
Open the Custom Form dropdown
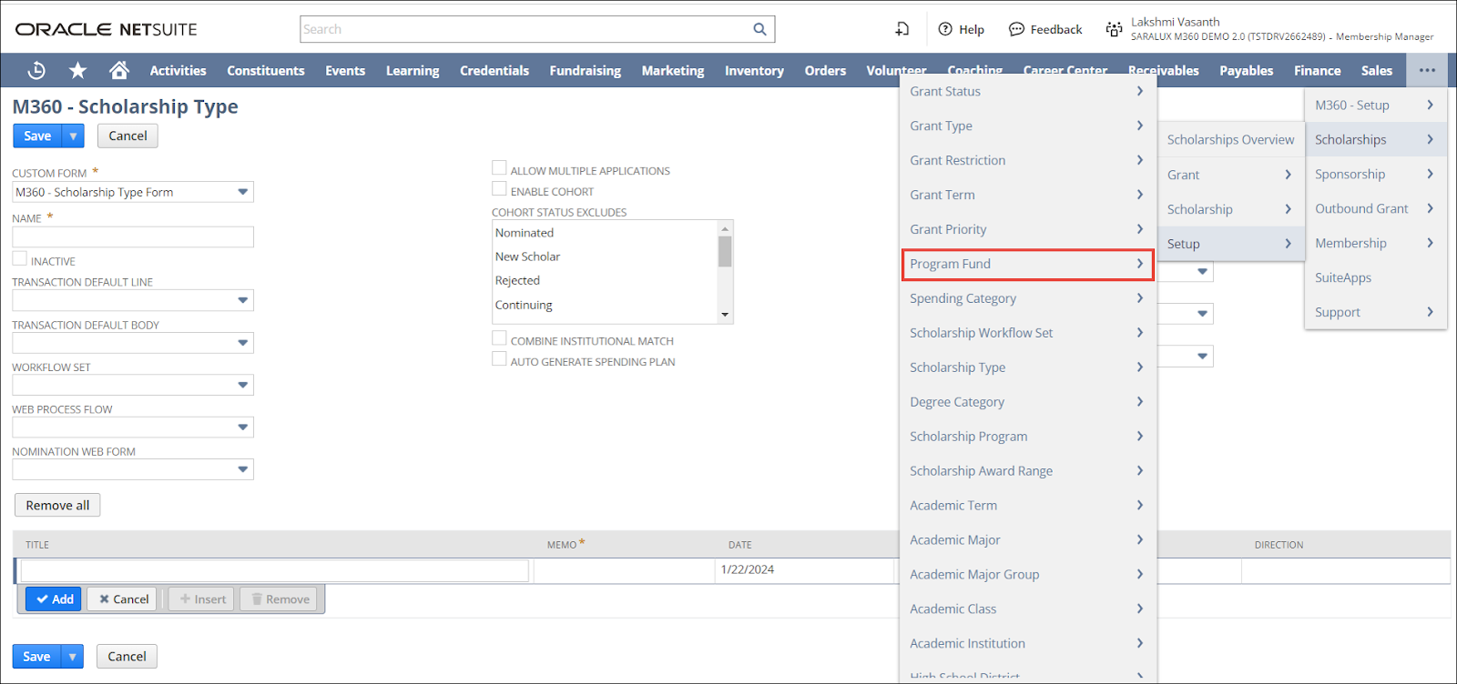tap(242, 192)
